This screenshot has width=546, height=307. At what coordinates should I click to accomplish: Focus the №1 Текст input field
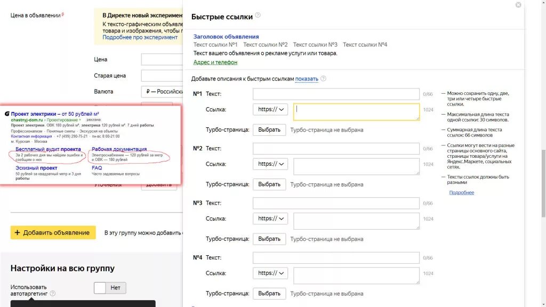[336, 94]
